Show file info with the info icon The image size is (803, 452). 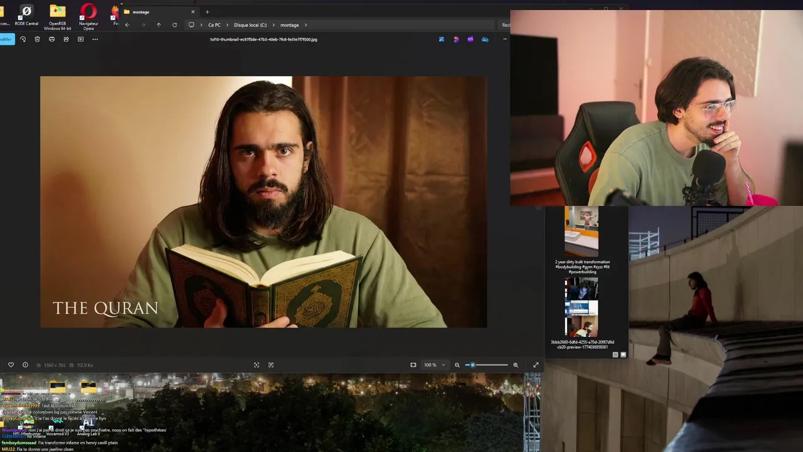(x=25, y=365)
